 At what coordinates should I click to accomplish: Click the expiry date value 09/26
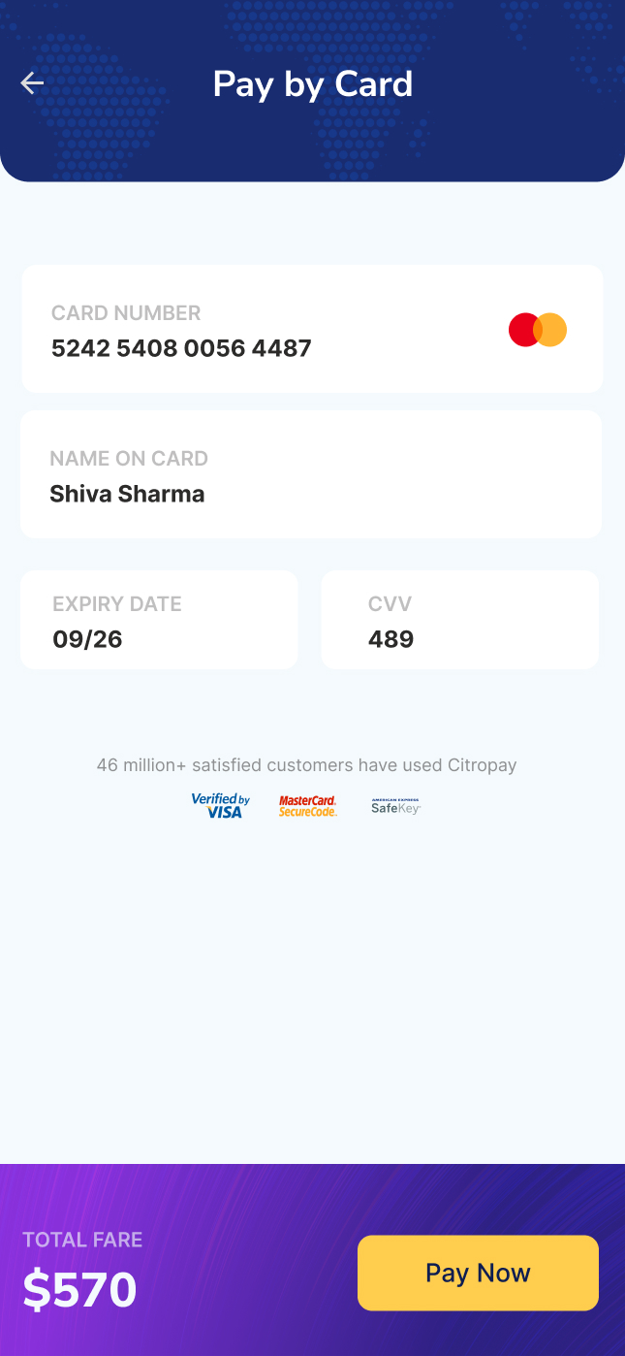tap(87, 639)
